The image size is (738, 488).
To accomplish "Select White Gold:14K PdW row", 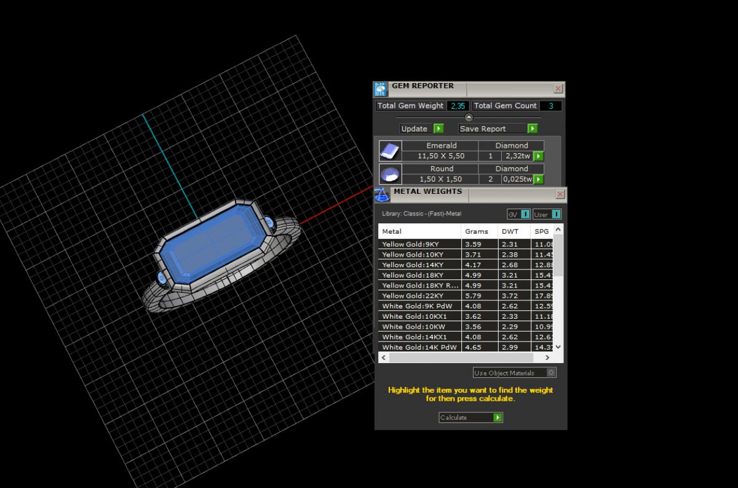I will point(419,348).
